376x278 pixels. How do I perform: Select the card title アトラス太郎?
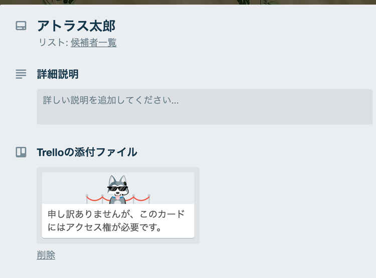[x=76, y=26]
